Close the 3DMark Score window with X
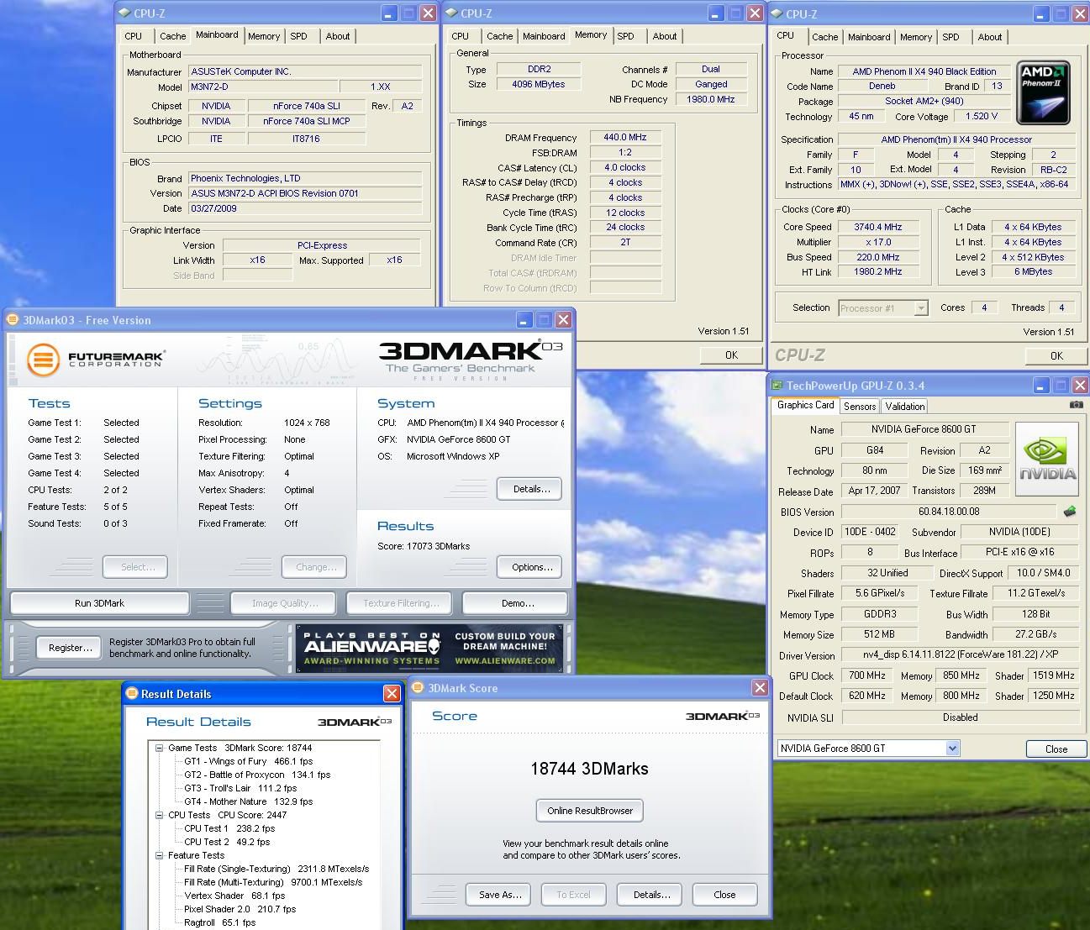The width and height of the screenshot is (1090, 930). (760, 687)
